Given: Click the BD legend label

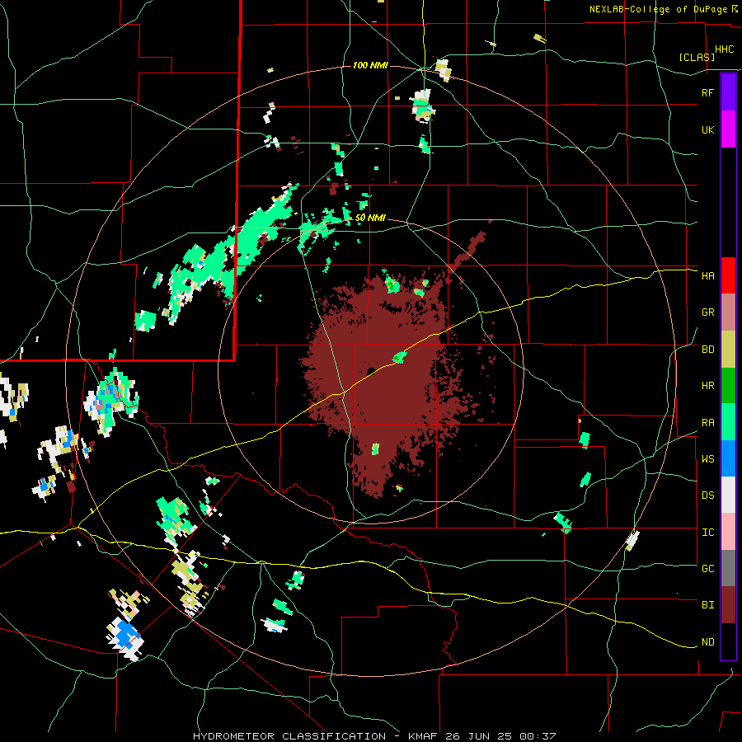Looking at the screenshot, I should pyautogui.click(x=707, y=350).
